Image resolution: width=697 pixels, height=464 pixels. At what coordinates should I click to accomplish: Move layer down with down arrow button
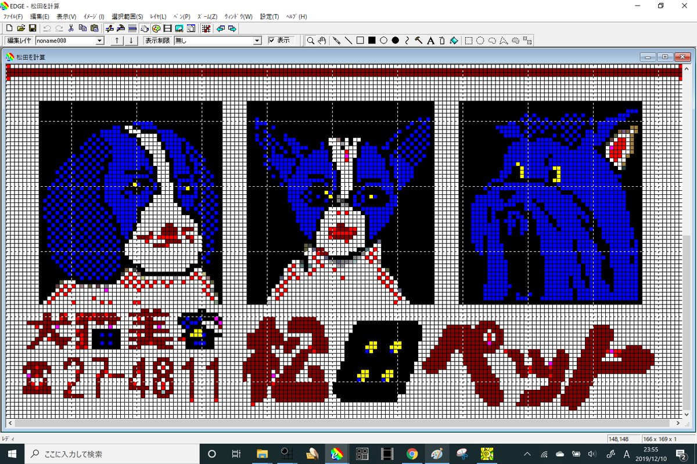(131, 41)
